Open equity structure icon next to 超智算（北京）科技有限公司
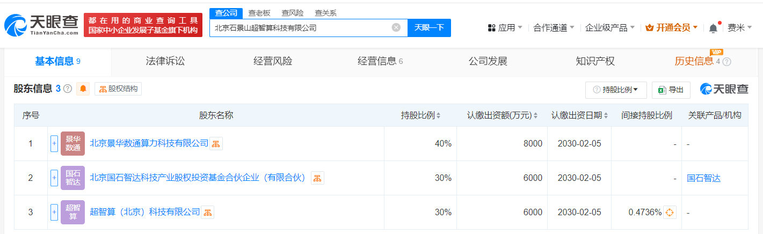763x234 pixels. [207, 213]
